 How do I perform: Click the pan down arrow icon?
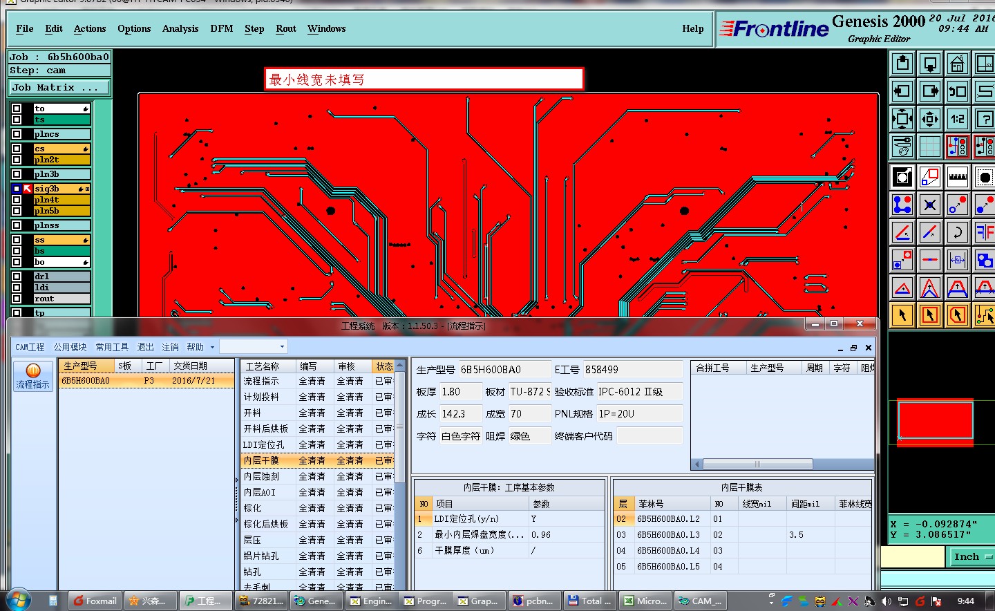point(930,64)
